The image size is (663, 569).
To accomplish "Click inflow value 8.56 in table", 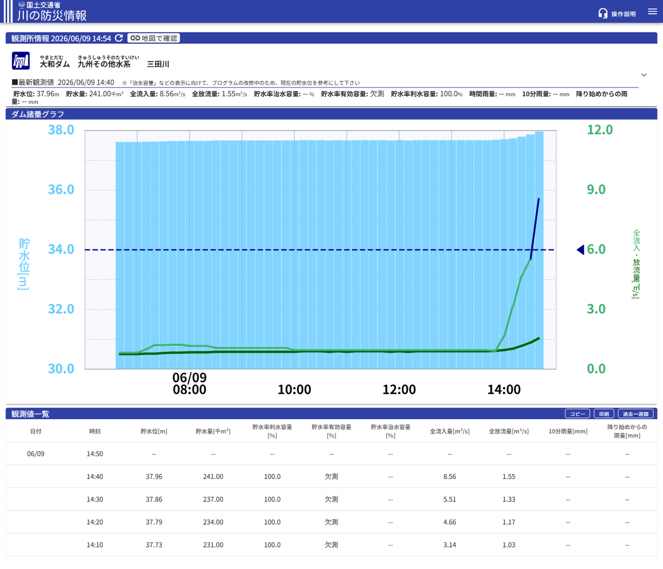I will [x=450, y=477].
